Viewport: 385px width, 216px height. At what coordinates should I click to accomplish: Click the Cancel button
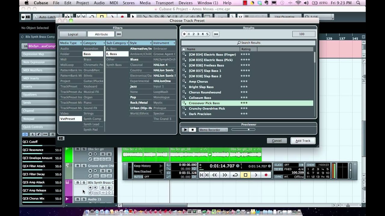click(277, 141)
